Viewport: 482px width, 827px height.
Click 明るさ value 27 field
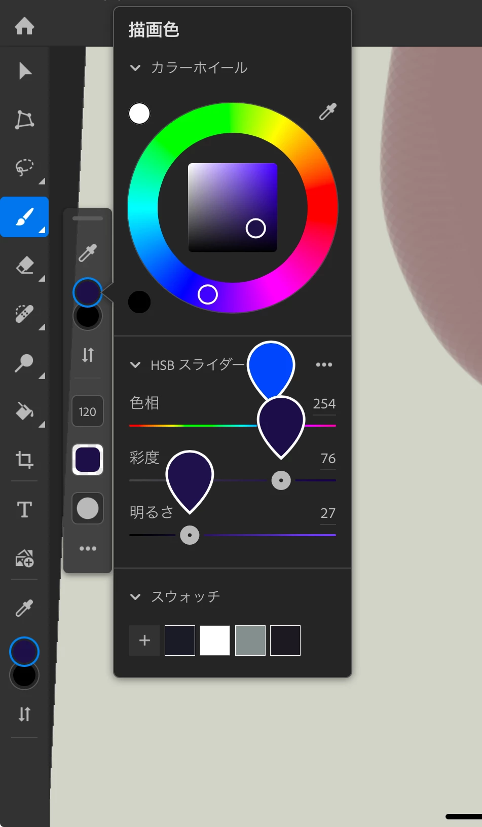(328, 513)
